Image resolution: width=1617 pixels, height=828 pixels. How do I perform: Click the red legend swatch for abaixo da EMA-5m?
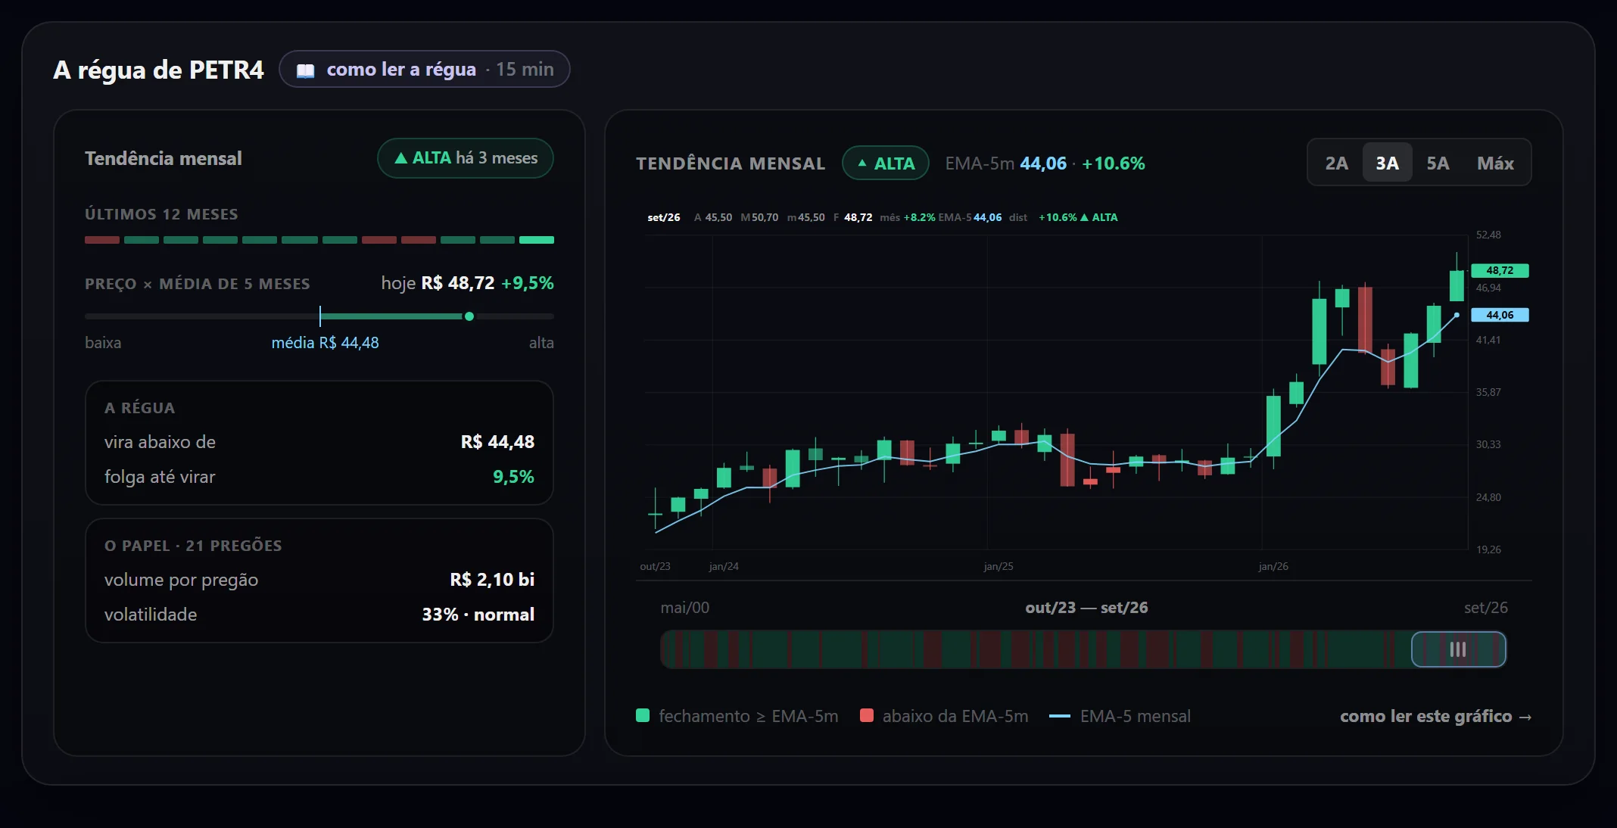867,715
